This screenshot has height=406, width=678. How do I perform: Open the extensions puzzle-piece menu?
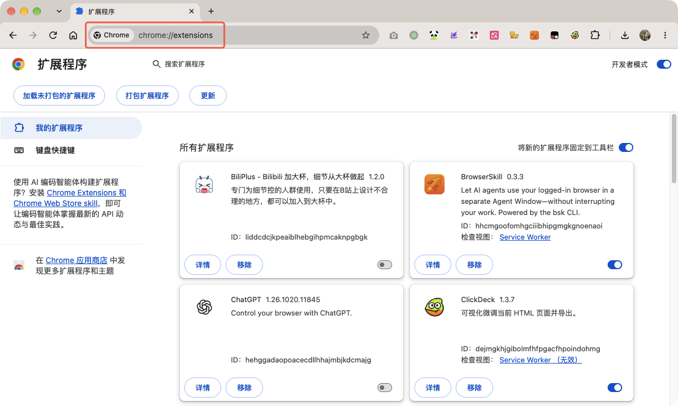click(x=595, y=35)
